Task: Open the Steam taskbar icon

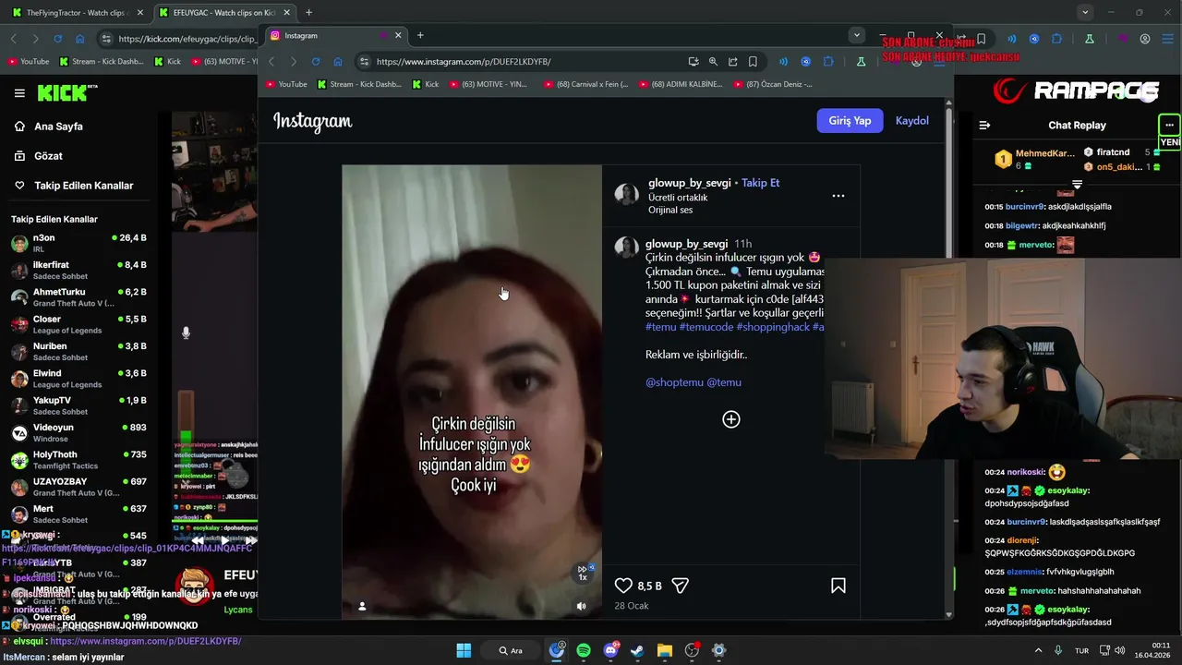Action: (637, 650)
